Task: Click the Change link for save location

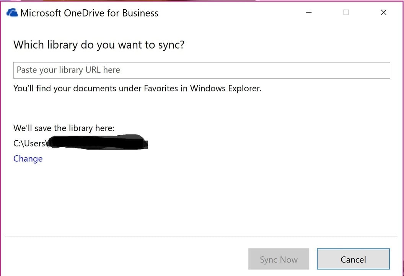Action: [28, 159]
